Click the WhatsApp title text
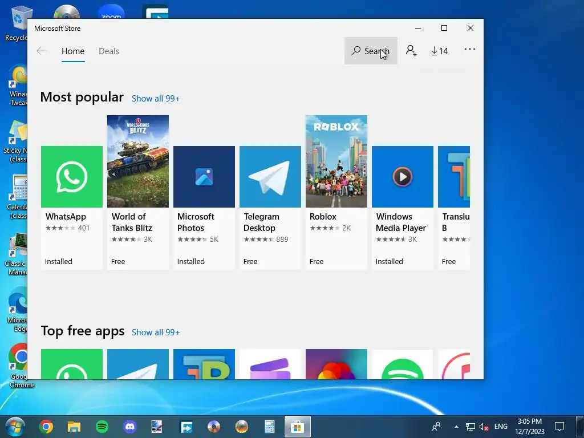The width and height of the screenshot is (584, 438). 66,216
